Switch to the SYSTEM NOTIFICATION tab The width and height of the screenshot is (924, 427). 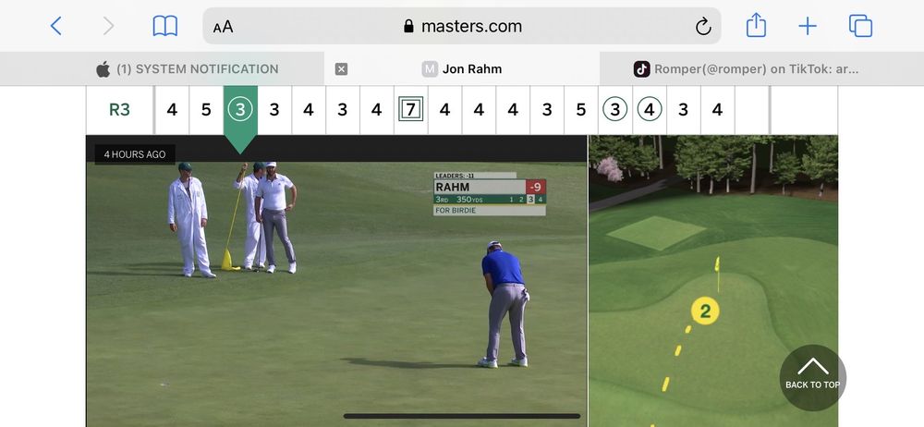188,69
